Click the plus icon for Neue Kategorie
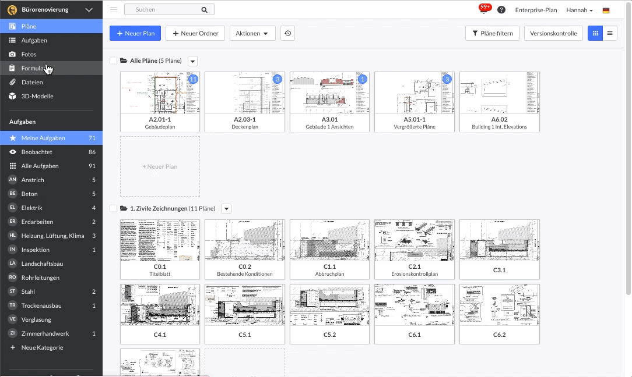The height and width of the screenshot is (377, 632). [12, 347]
